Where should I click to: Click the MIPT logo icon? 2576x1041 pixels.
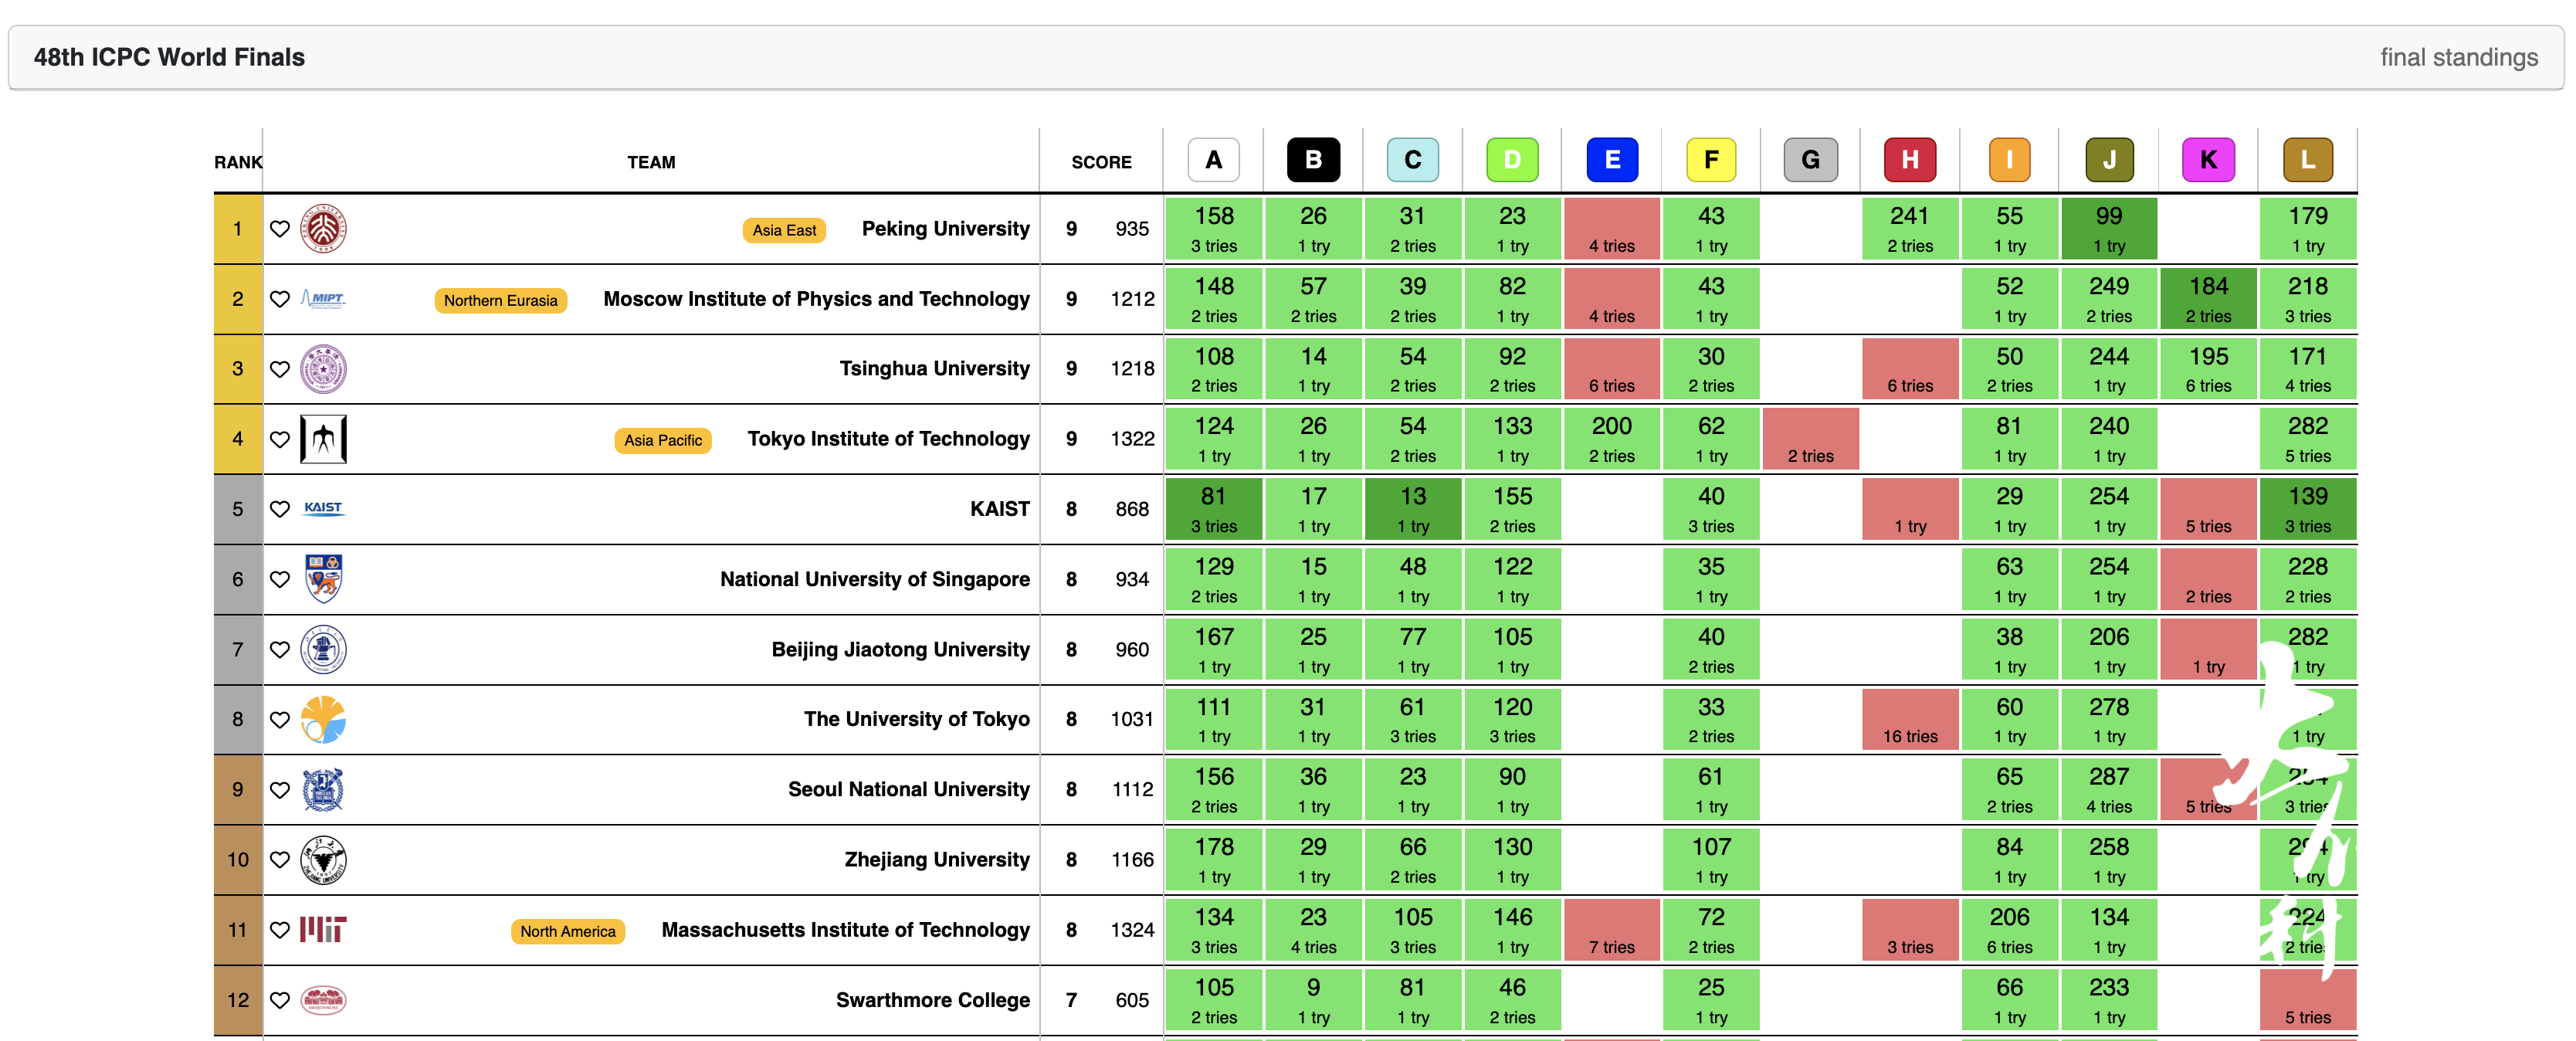click(323, 299)
